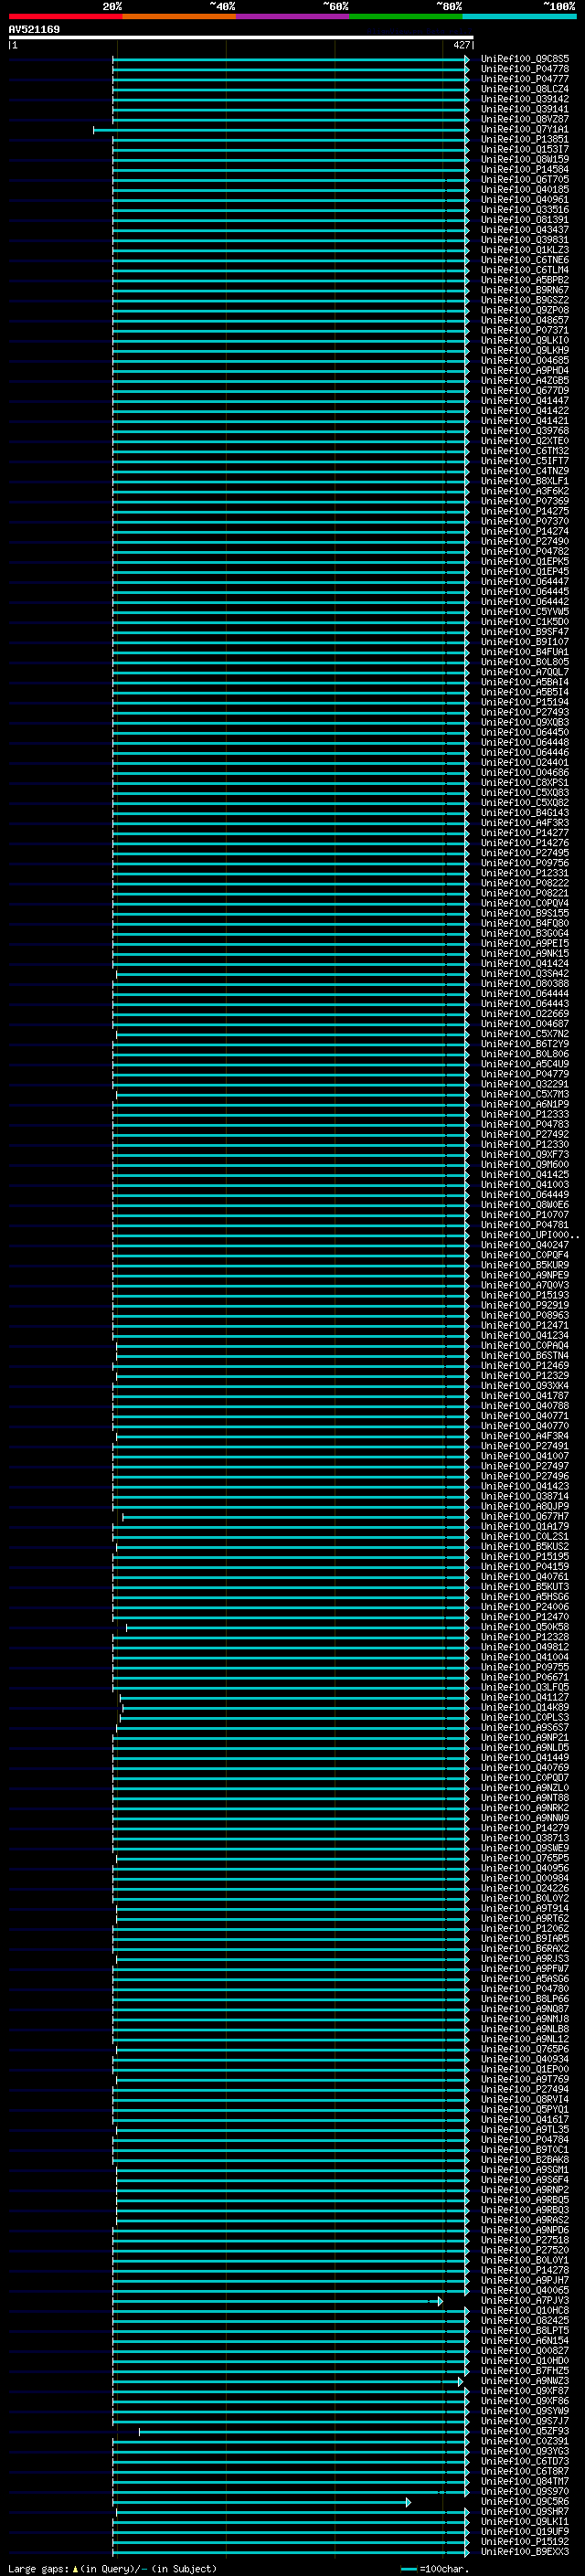
Task: Select hit label UniRef100_Q5ZF93
Action: pyautogui.click(x=525, y=2430)
